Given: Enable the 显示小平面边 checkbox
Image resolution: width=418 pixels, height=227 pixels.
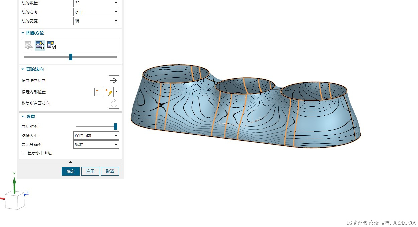Looking at the screenshot, I should click(24, 153).
